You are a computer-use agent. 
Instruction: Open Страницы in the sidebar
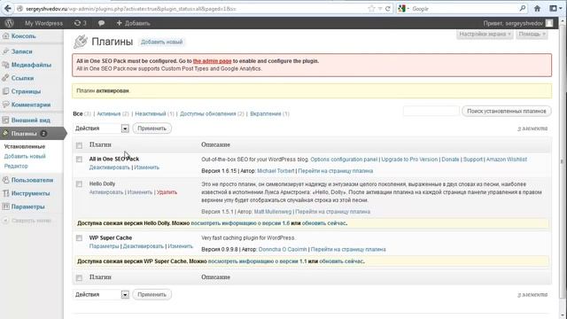pos(26,91)
